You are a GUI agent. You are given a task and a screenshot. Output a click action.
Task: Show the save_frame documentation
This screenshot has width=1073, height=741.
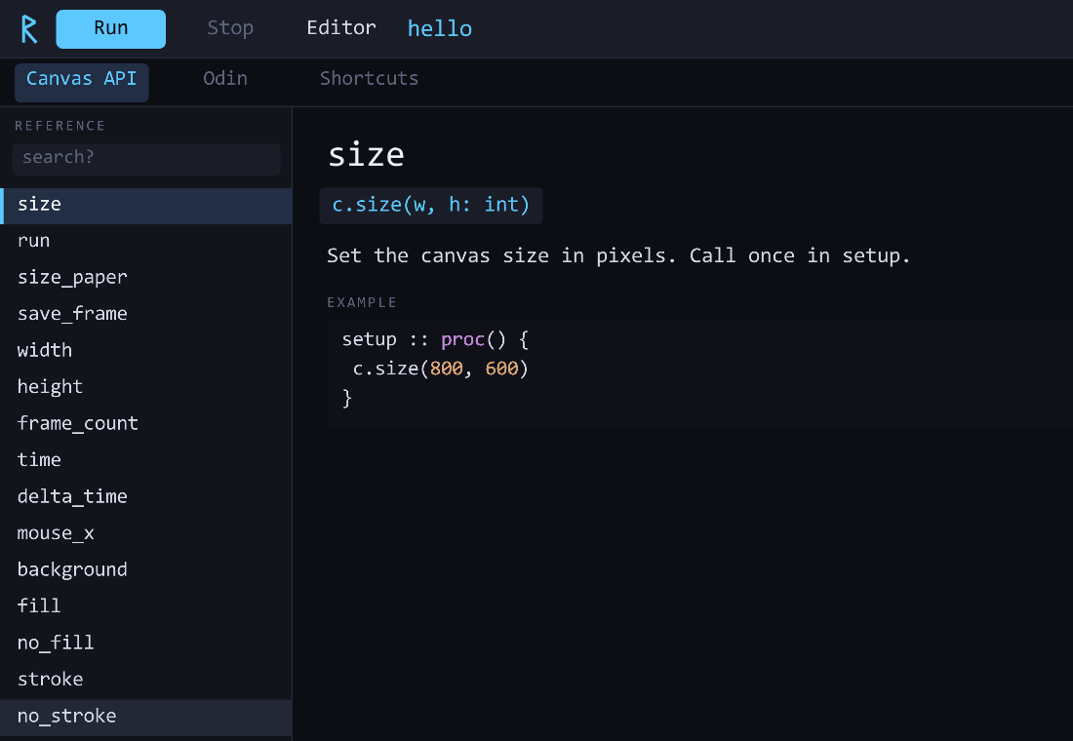(x=145, y=315)
